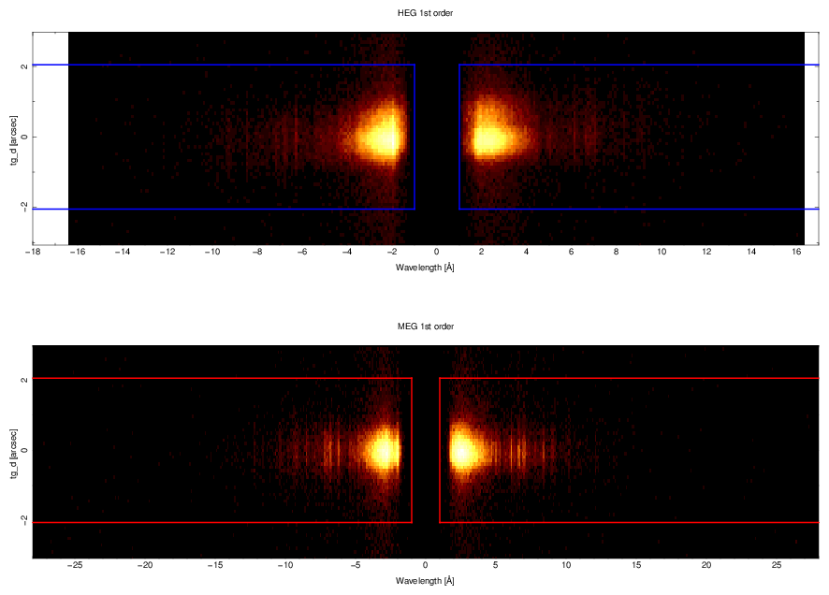The height and width of the screenshot is (595, 829).
Task: Click the '-15' tick label on MEG wavelength axis
Action: (x=215, y=565)
